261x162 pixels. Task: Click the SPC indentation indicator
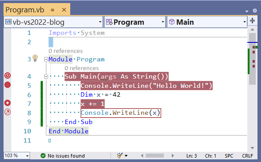point(229,156)
